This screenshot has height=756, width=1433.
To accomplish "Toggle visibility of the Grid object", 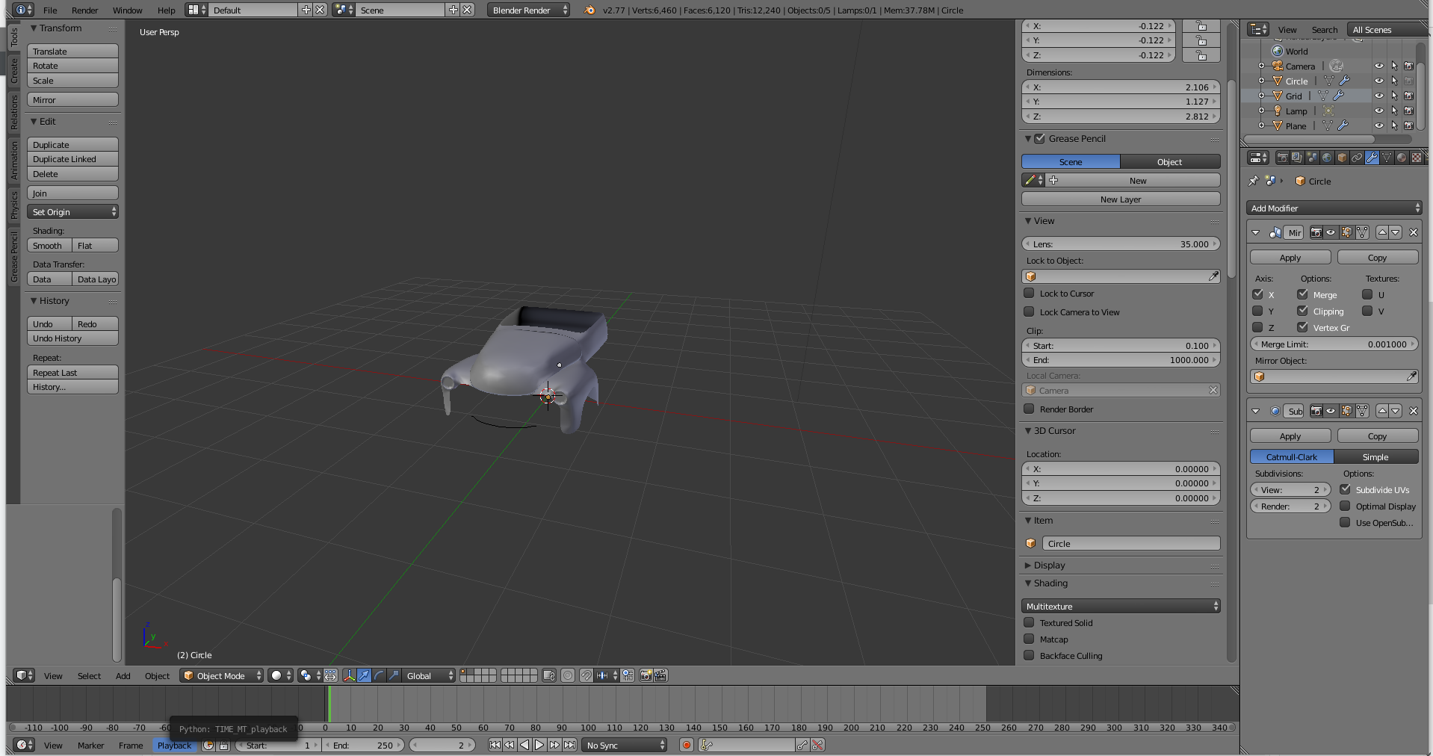I will (x=1378, y=96).
